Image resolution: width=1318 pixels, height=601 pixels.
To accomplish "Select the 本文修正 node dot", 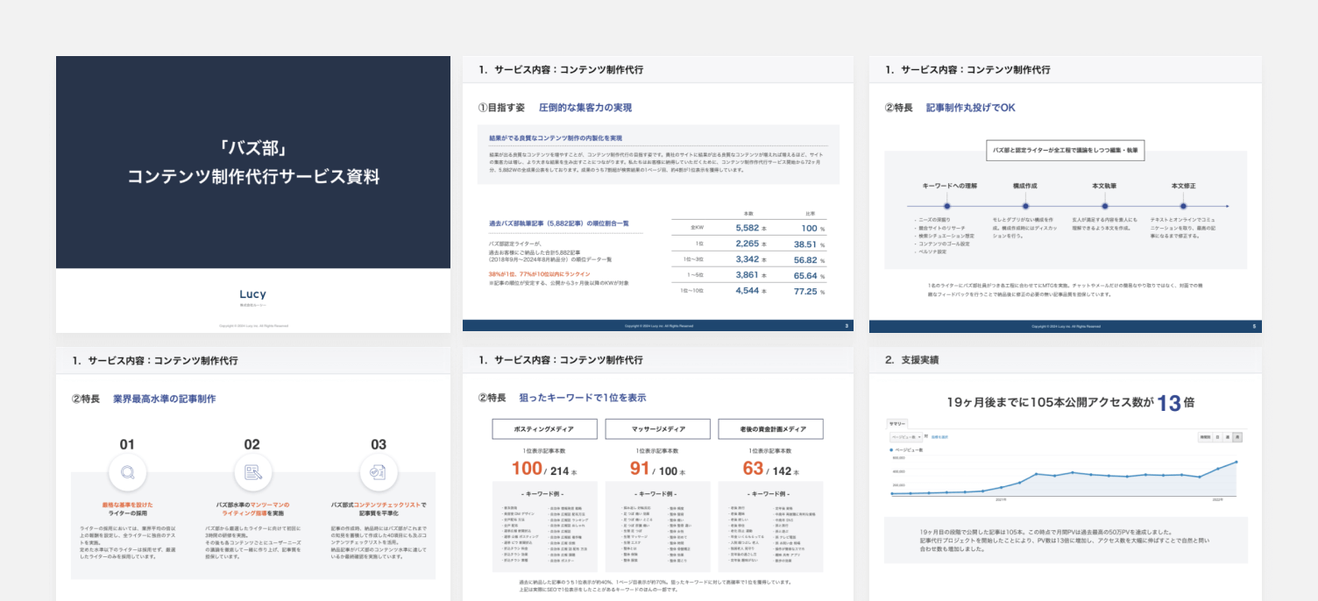I will tap(1184, 206).
